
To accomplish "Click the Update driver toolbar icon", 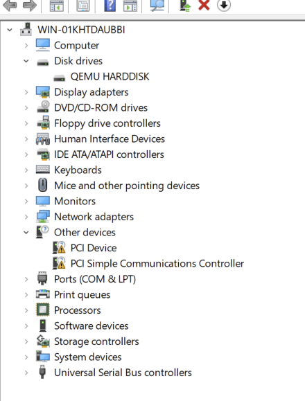I will [x=185, y=6].
